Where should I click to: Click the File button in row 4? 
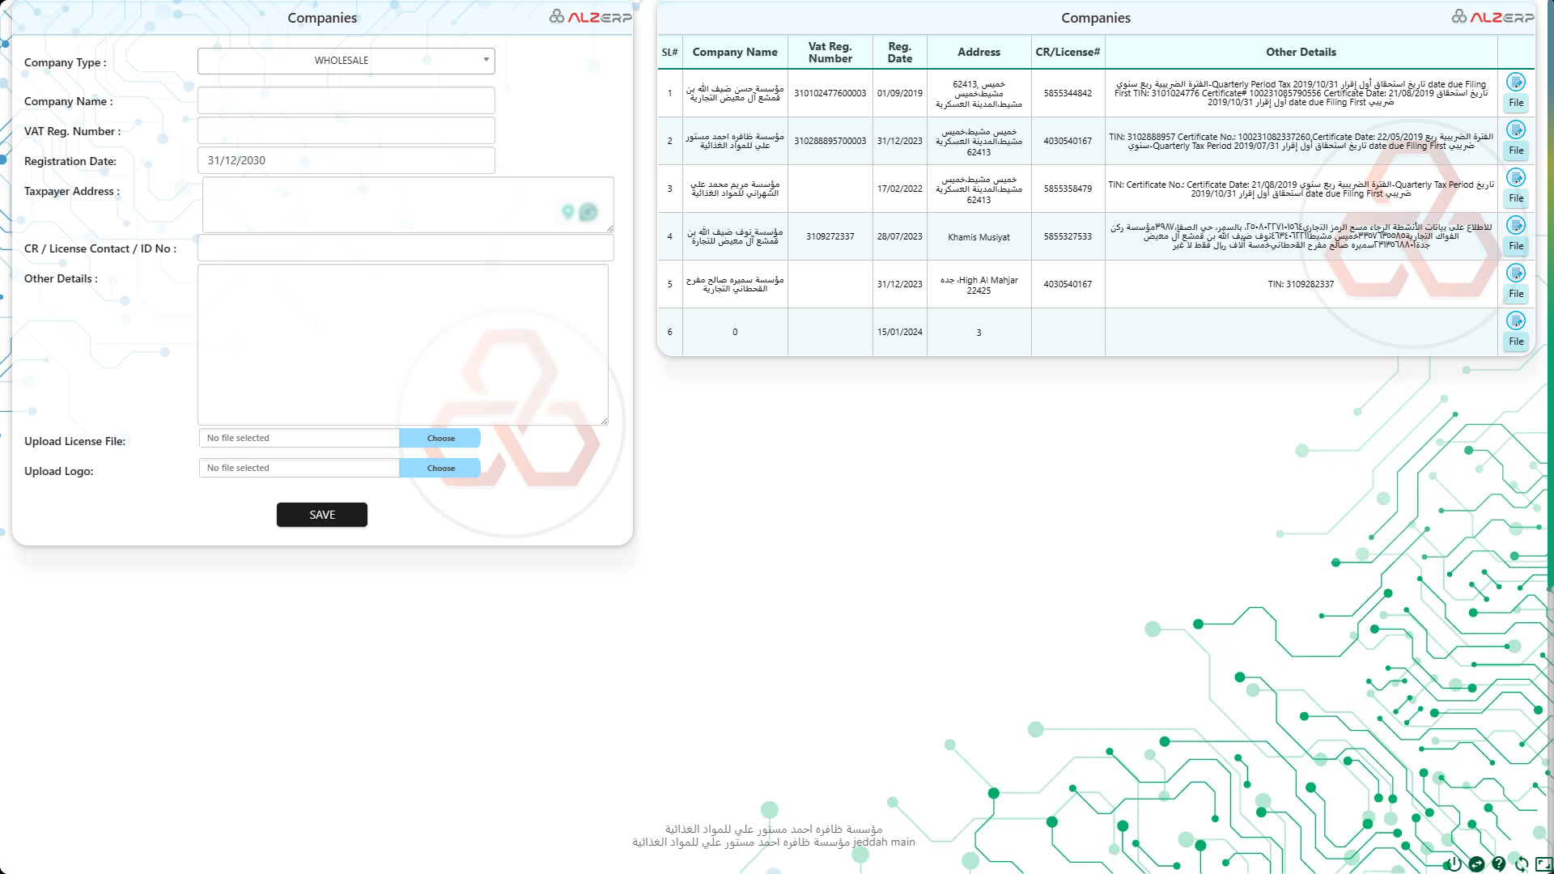pos(1516,246)
